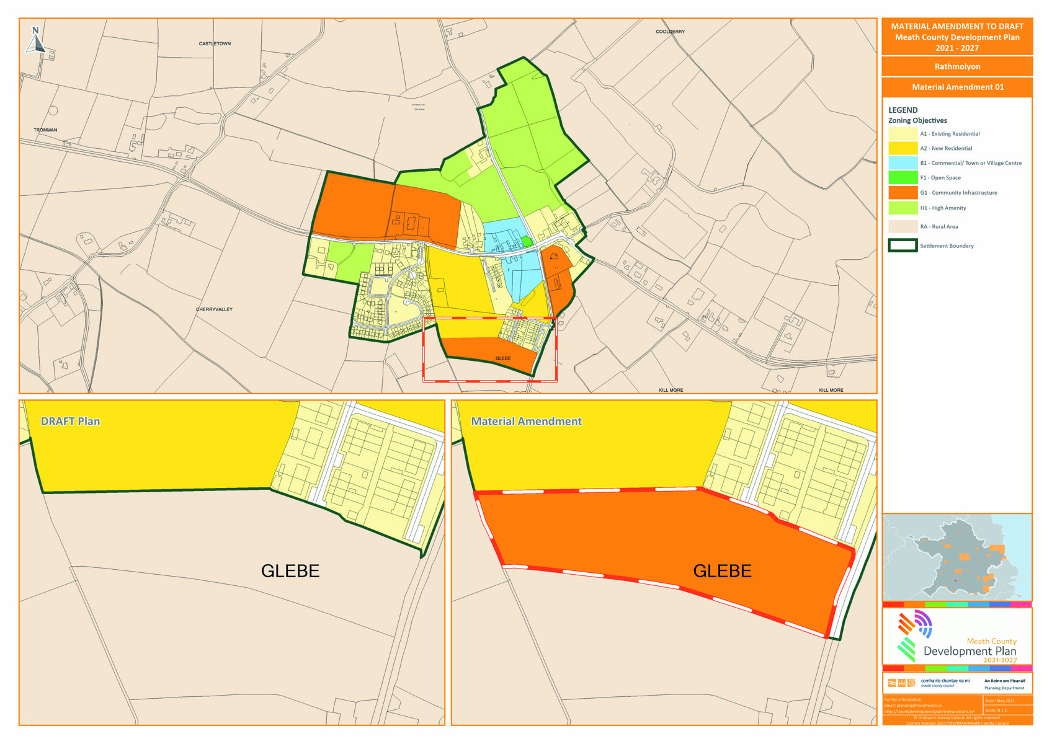Screen dimensions: 1052x744
Task: Click the A1 Existing Residential legend swatch
Action: pyautogui.click(x=903, y=133)
